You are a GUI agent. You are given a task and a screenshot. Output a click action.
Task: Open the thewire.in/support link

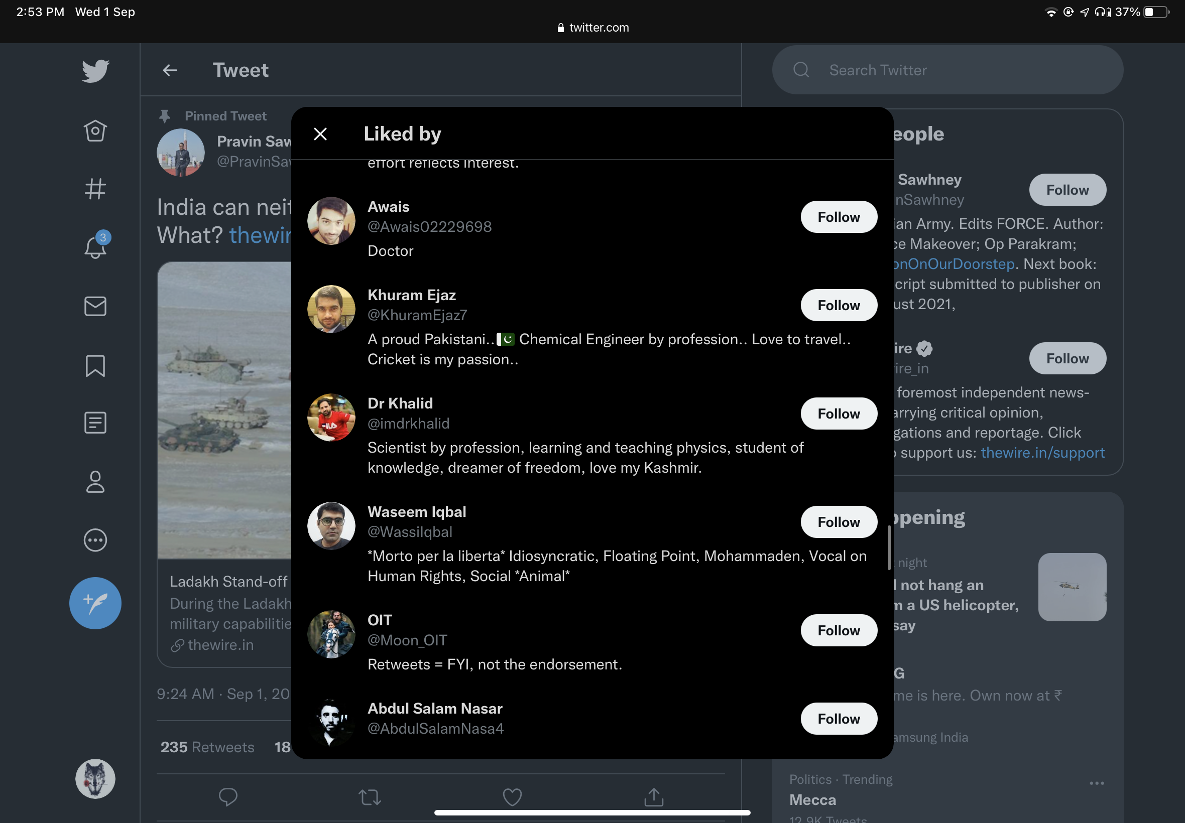click(1042, 452)
